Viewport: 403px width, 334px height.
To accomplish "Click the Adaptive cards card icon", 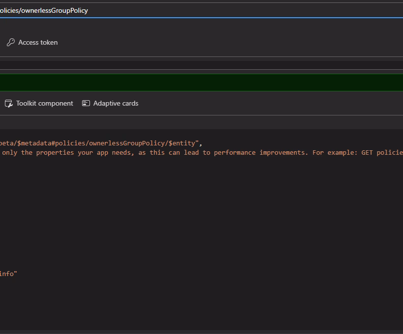I will [86, 104].
